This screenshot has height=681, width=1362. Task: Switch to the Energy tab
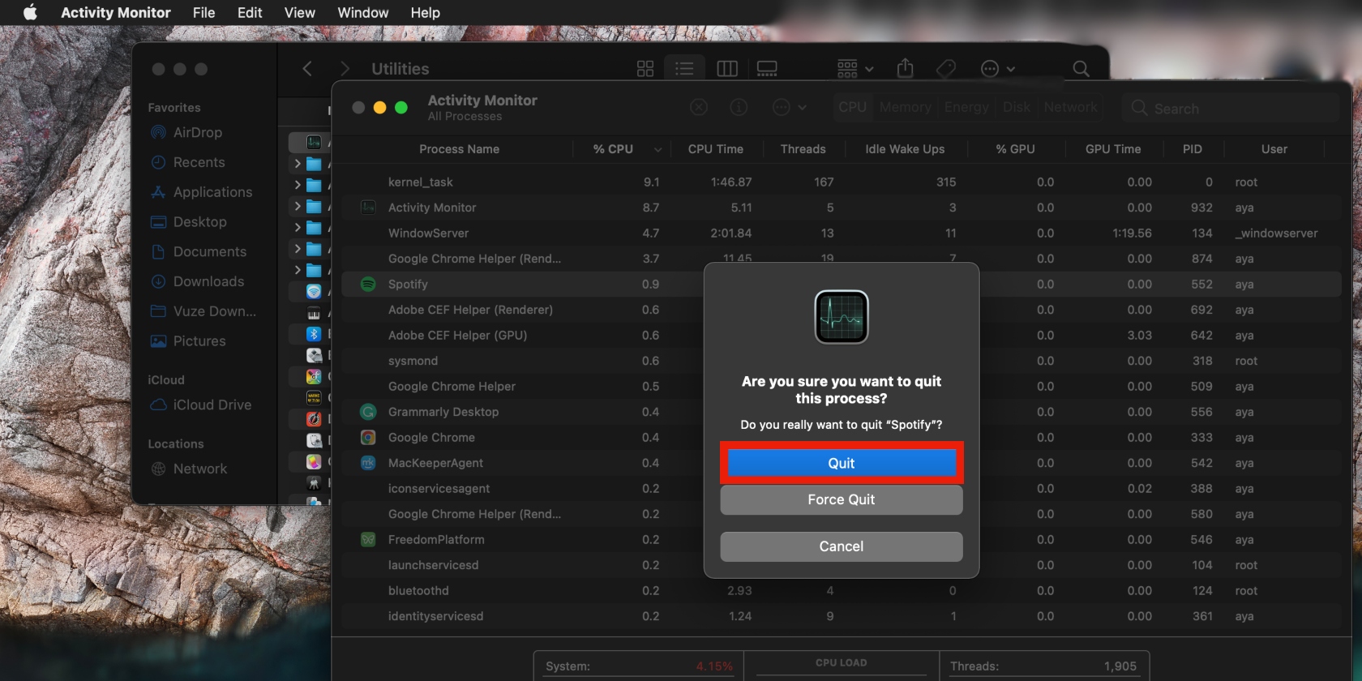966,107
